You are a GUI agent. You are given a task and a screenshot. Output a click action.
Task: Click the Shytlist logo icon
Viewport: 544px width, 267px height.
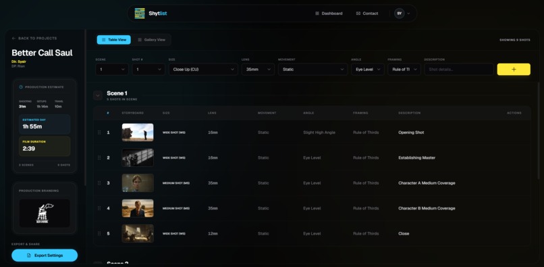(x=140, y=14)
